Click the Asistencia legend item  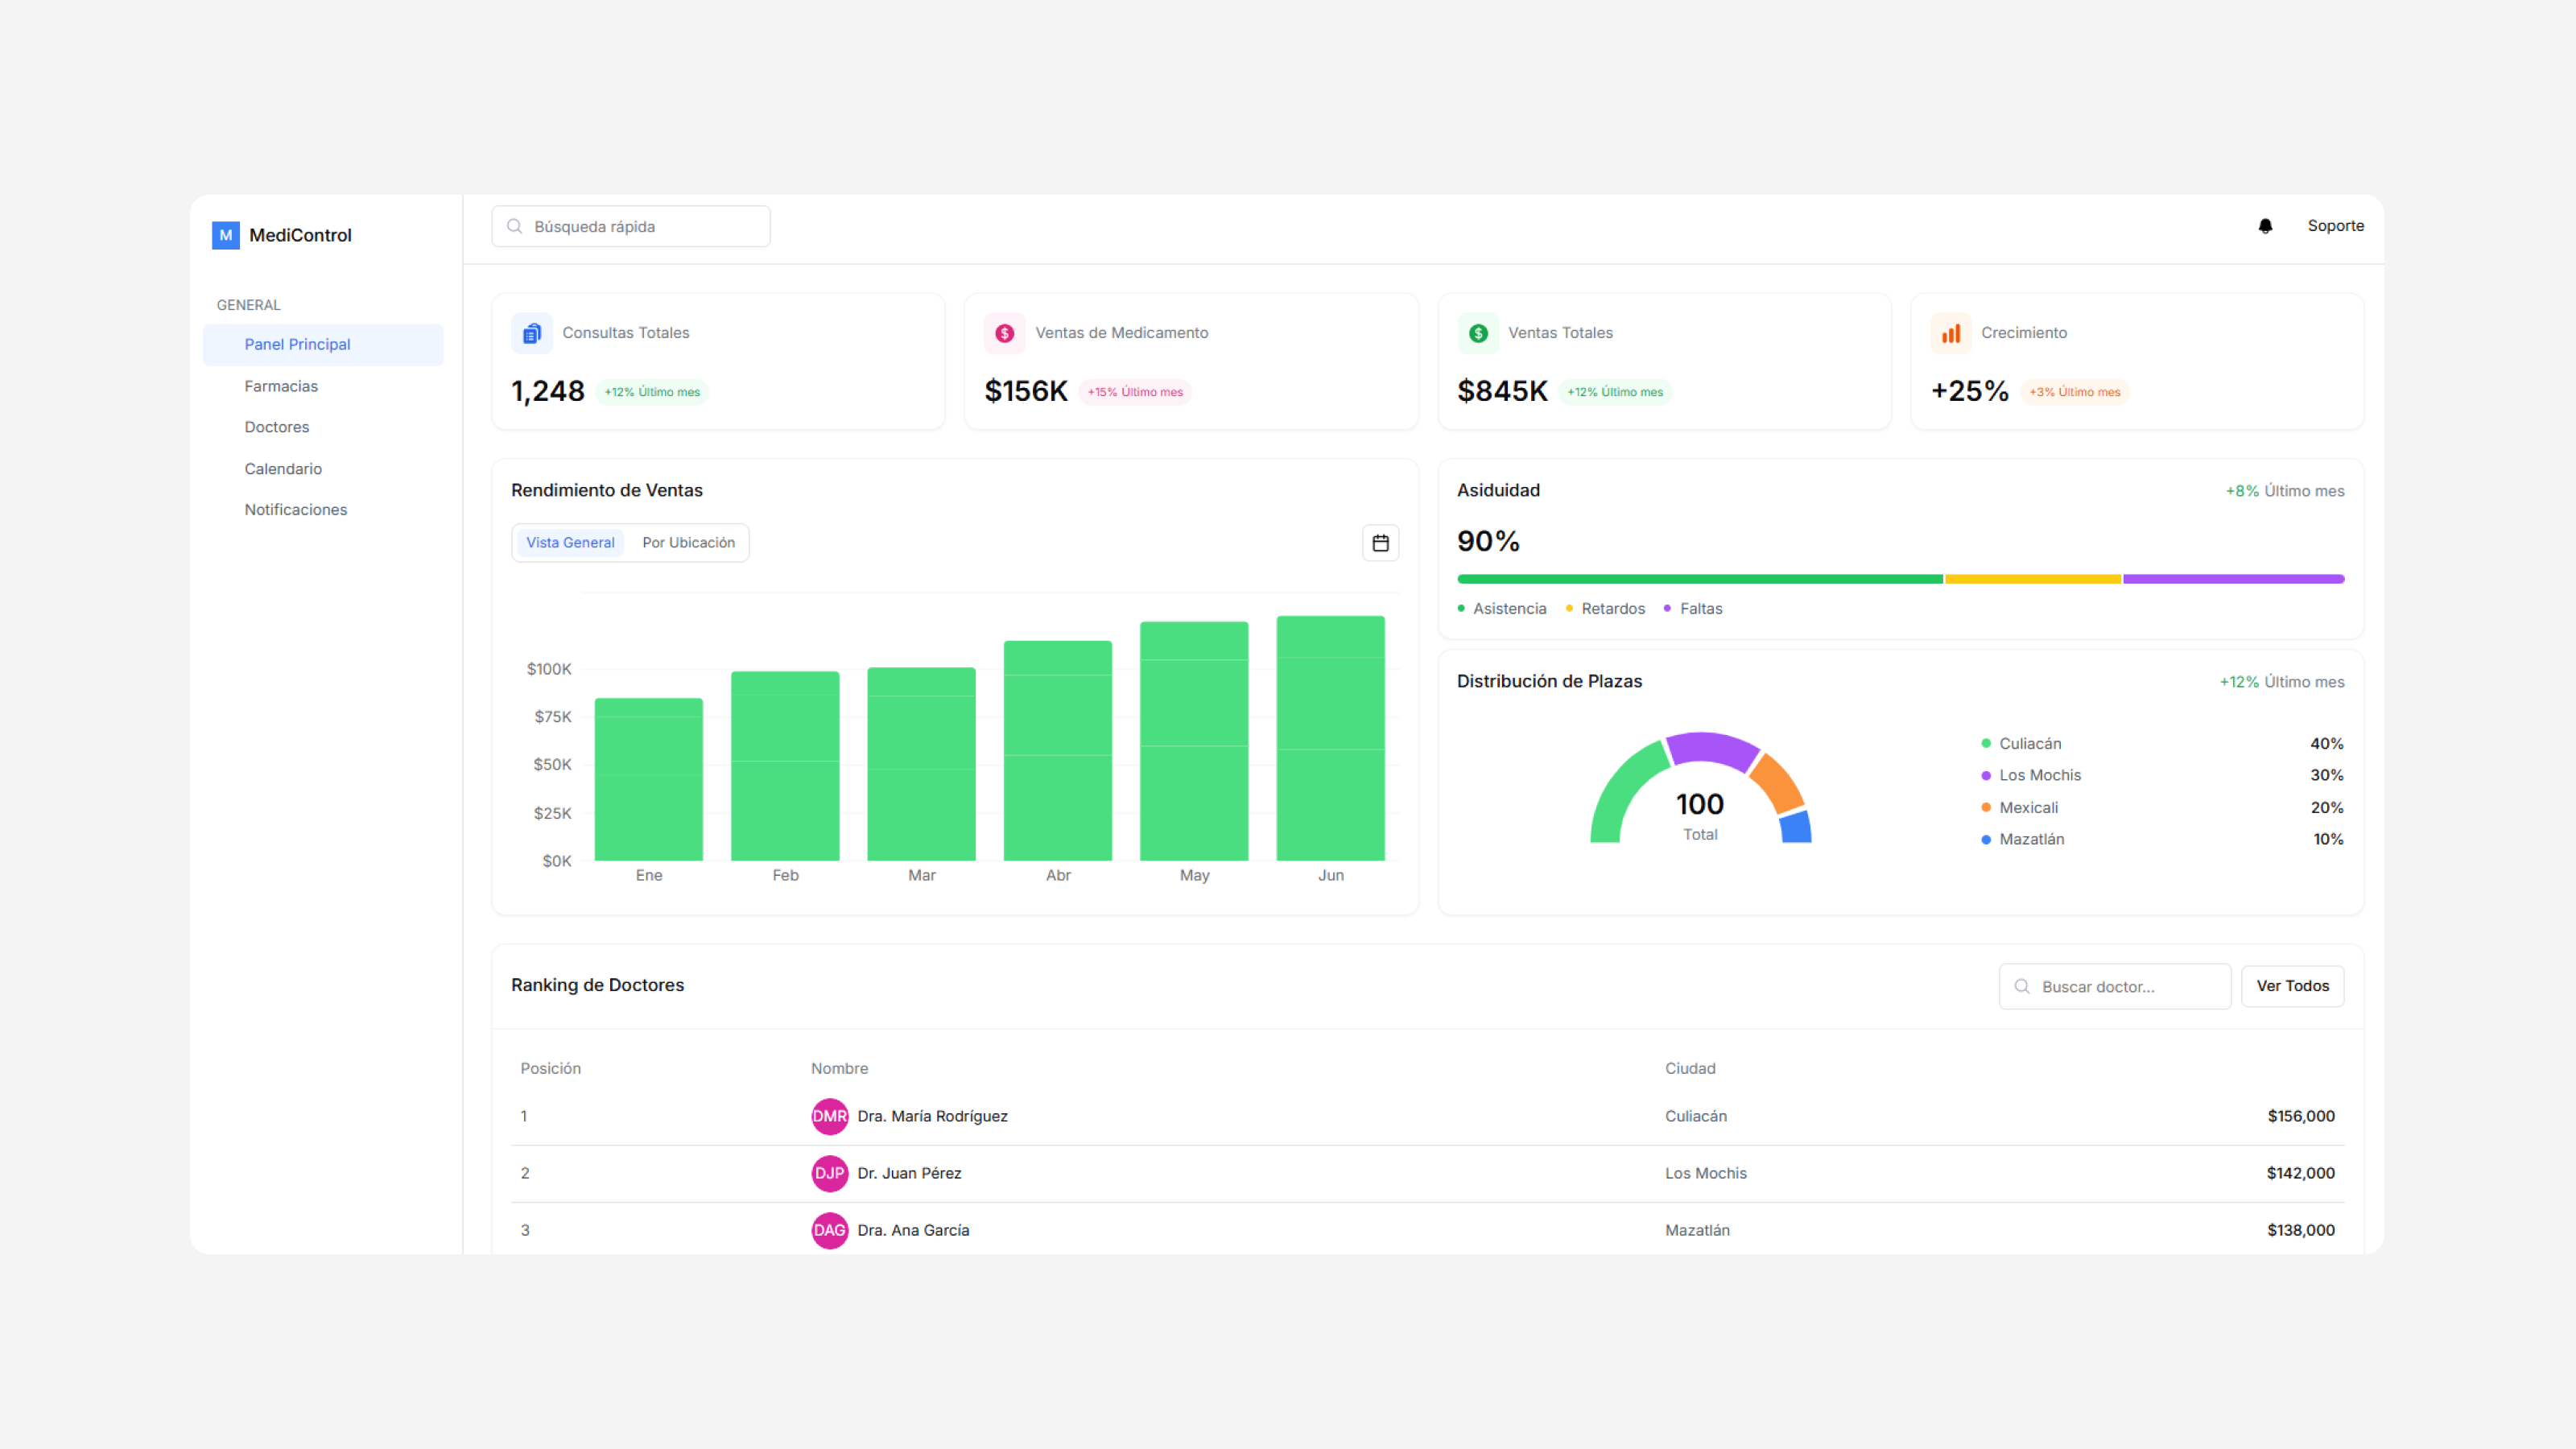coord(1502,609)
